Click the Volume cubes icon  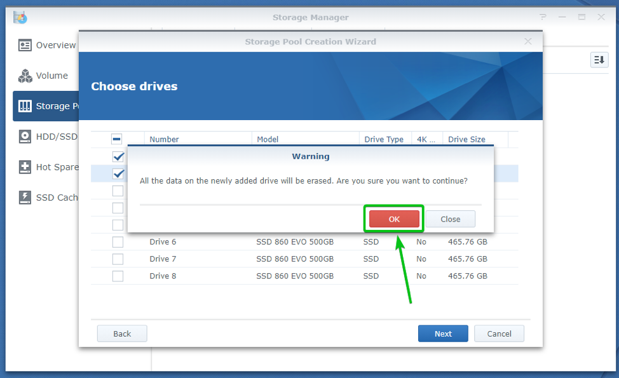click(25, 76)
